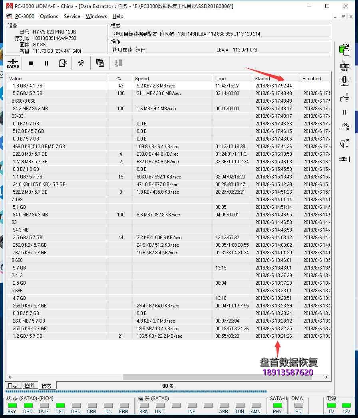The width and height of the screenshot is (358, 418).
Task: Open the tools wrench toolbar icon
Action: pos(81,63)
